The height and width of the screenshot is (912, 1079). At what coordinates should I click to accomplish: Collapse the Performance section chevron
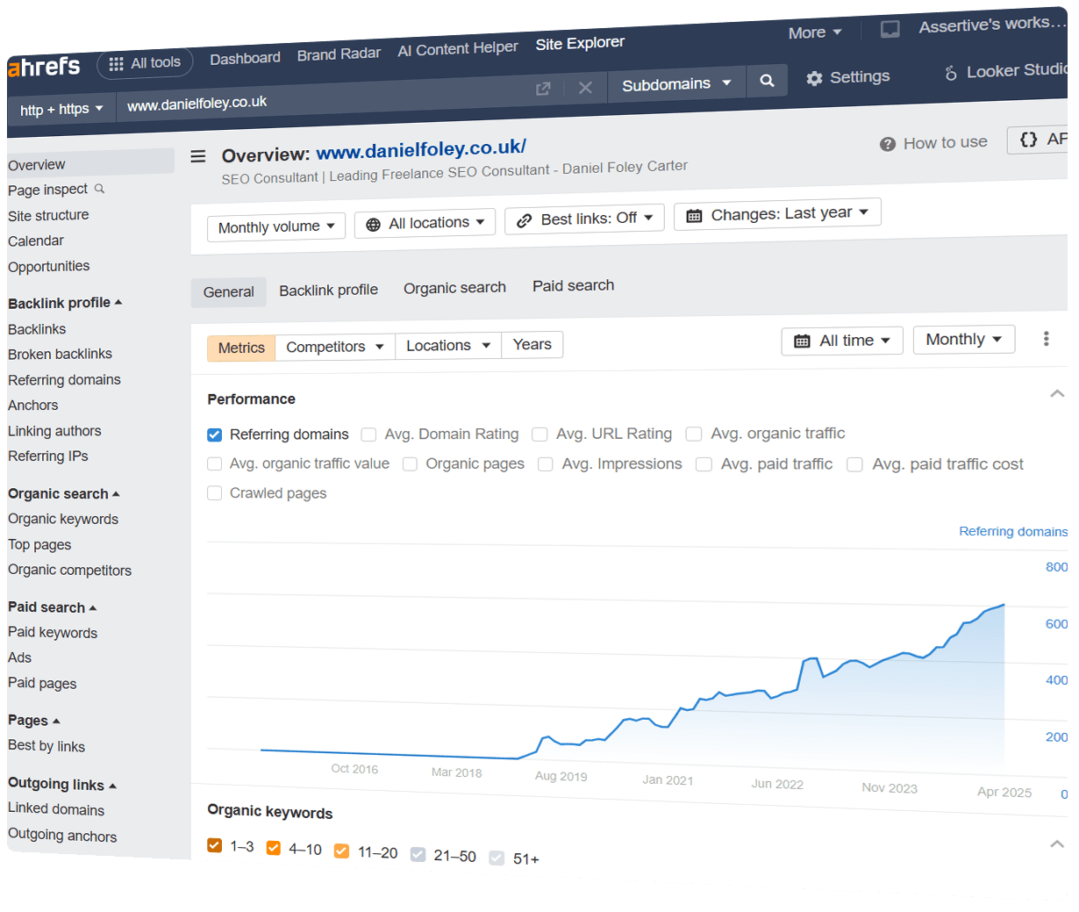pyautogui.click(x=1057, y=393)
